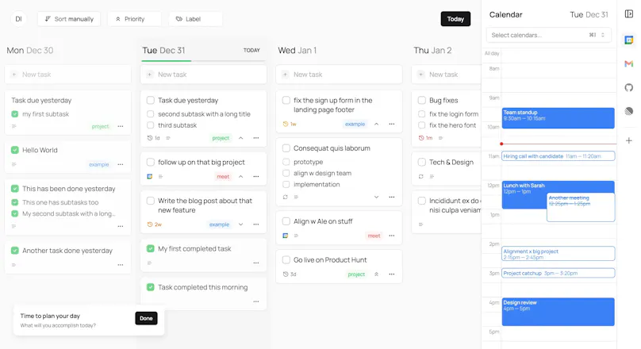Uncheck my first subtask

click(15, 114)
